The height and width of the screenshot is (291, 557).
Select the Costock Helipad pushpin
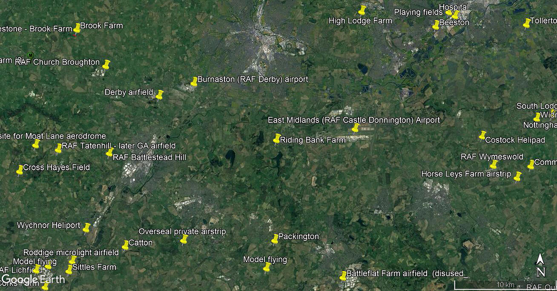482,135
